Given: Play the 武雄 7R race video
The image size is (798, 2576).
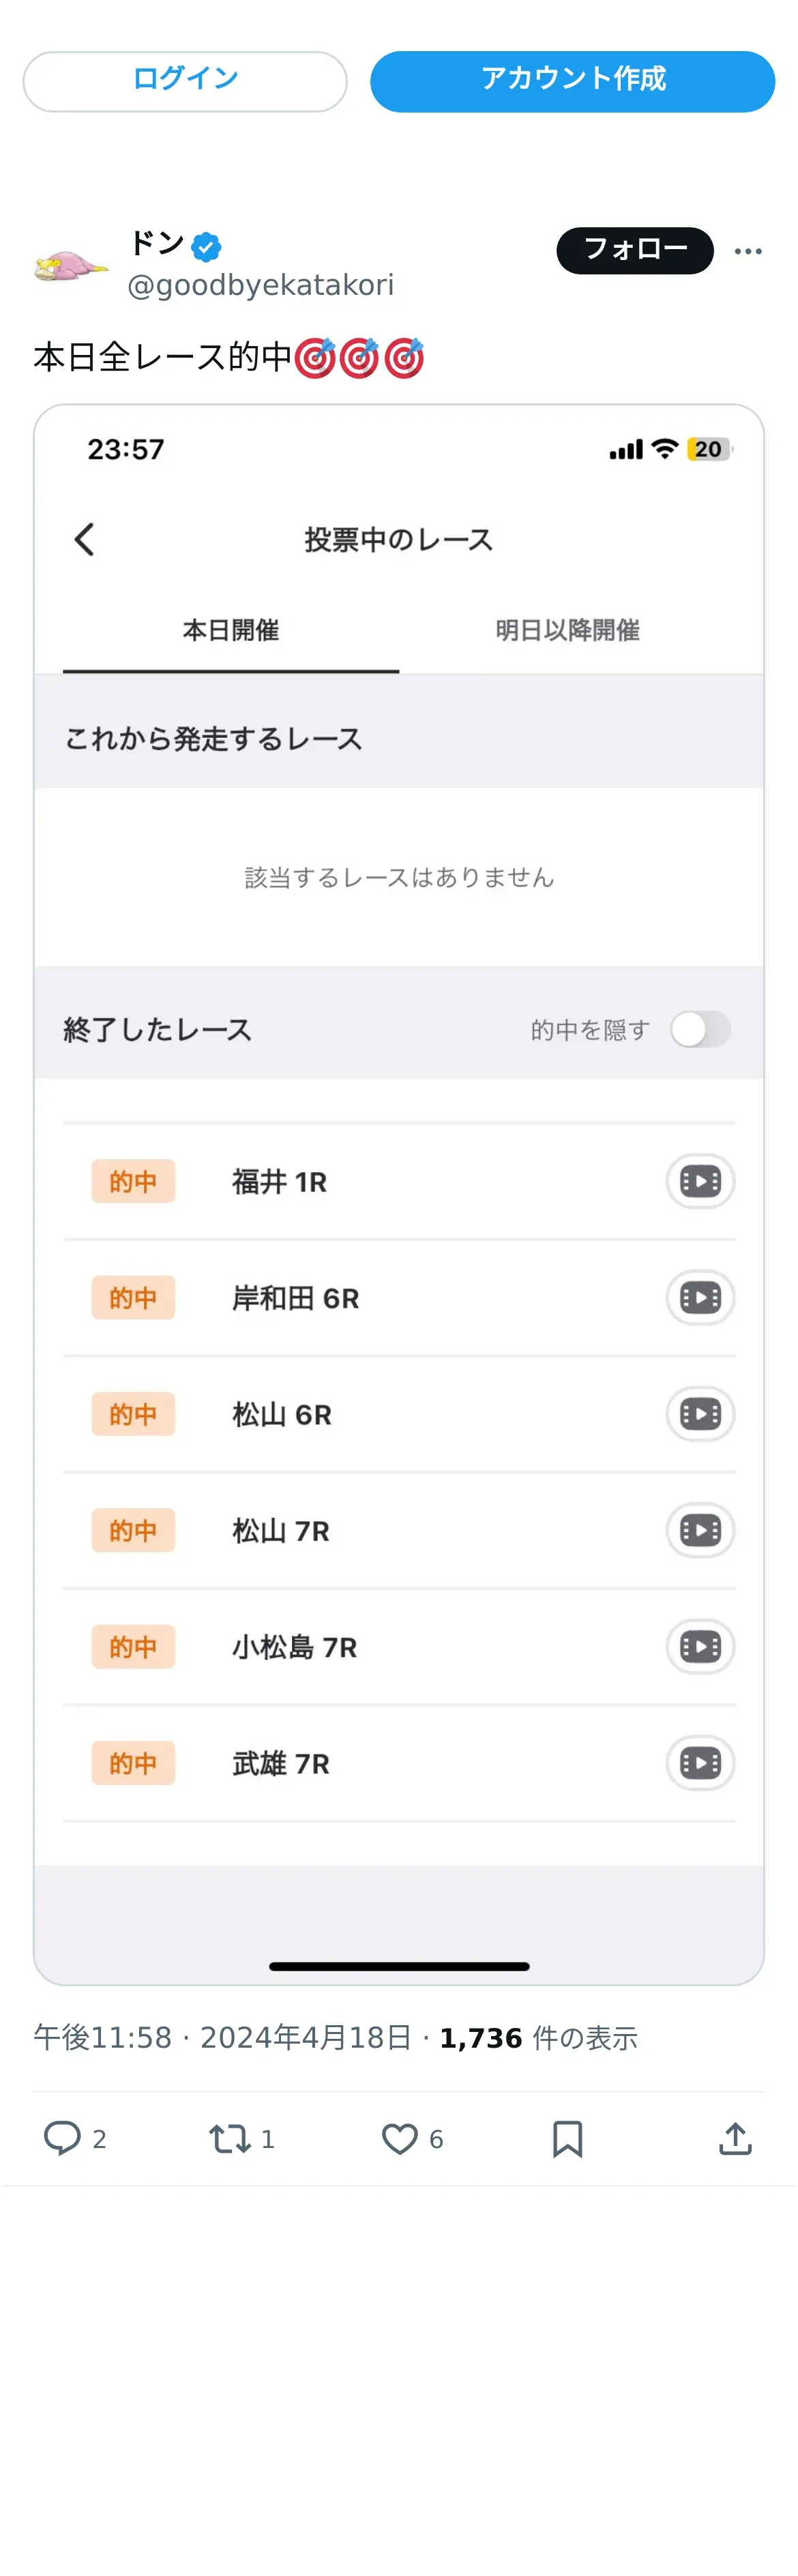Looking at the screenshot, I should [x=700, y=1762].
